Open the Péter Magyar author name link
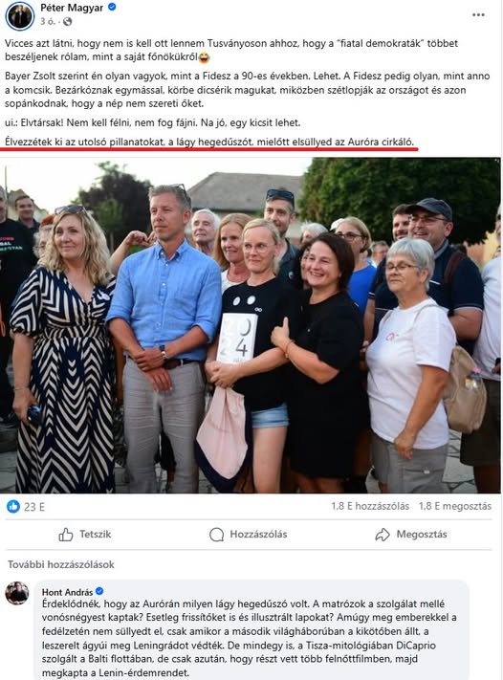Viewport: 503px width, 680px height. click(x=72, y=8)
